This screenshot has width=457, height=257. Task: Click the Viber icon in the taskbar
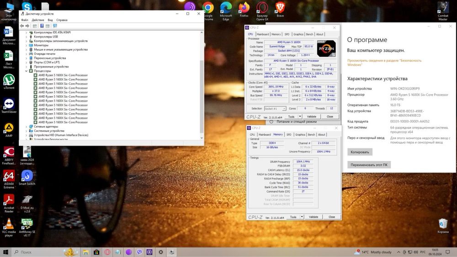[139, 252]
